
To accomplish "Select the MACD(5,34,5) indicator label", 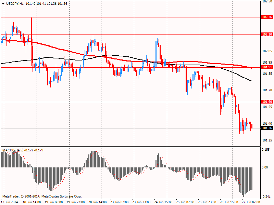I will tap(13, 150).
